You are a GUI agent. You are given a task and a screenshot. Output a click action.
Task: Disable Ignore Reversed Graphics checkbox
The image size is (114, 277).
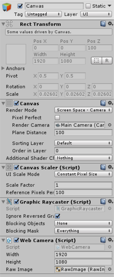57,216
